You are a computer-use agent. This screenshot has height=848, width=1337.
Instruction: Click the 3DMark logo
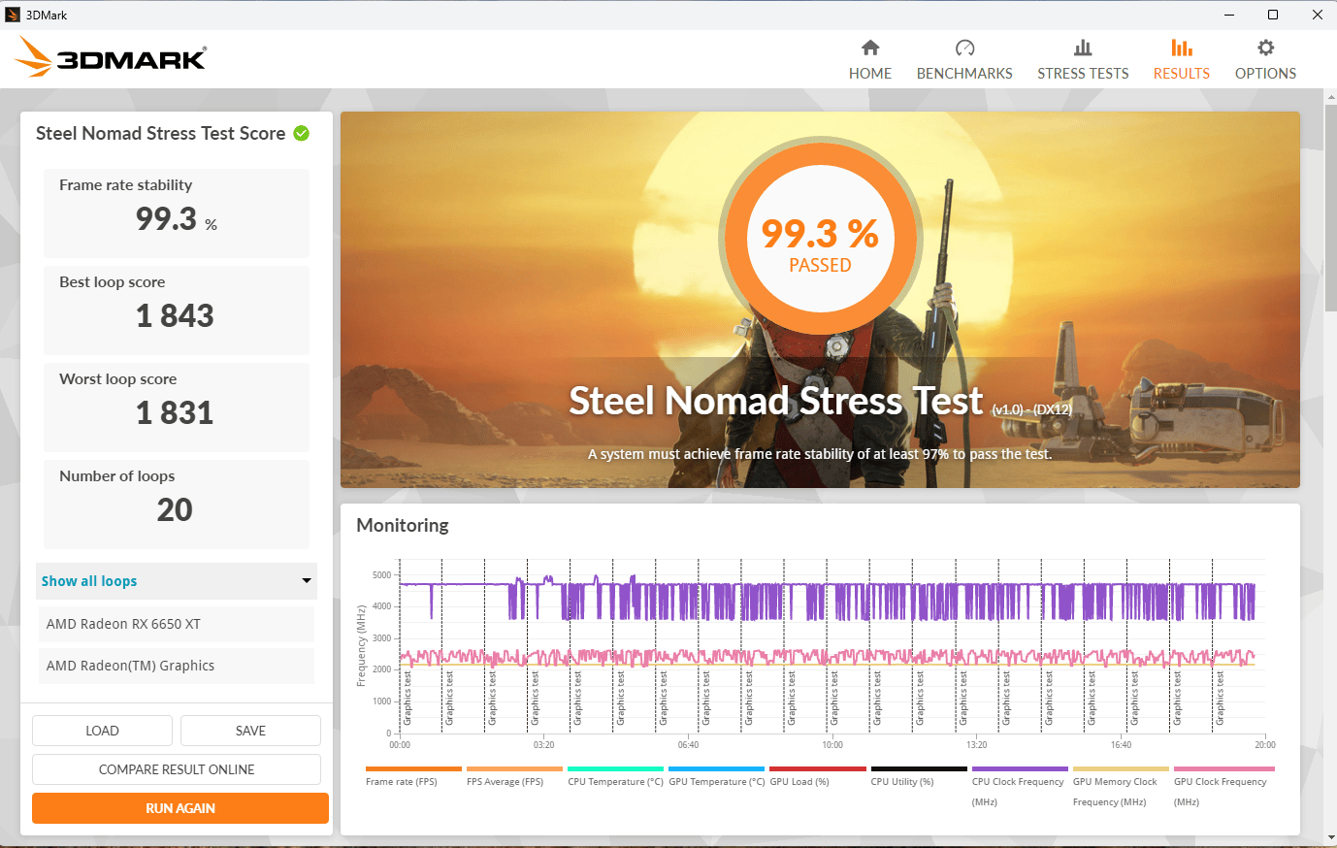click(111, 57)
